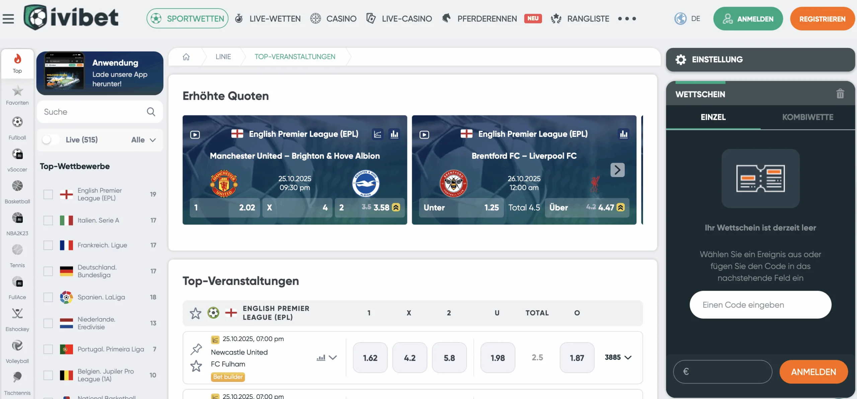Clear the Wettschein with the trash icon
857x399 pixels.
click(840, 94)
